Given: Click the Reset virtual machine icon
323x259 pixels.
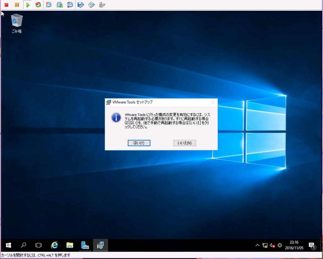Looking at the screenshot, I should click(x=38, y=5).
